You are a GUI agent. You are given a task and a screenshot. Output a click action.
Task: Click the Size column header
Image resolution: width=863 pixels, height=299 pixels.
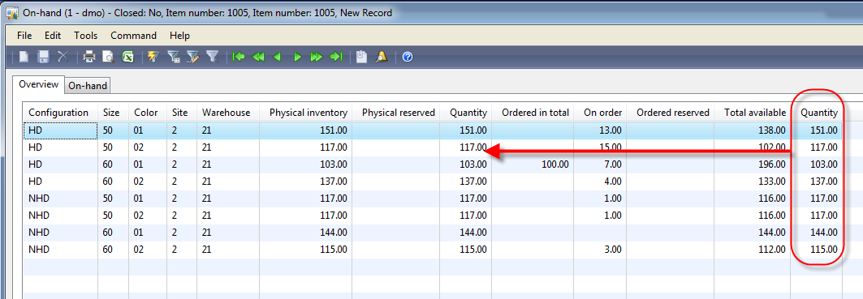[x=114, y=113]
